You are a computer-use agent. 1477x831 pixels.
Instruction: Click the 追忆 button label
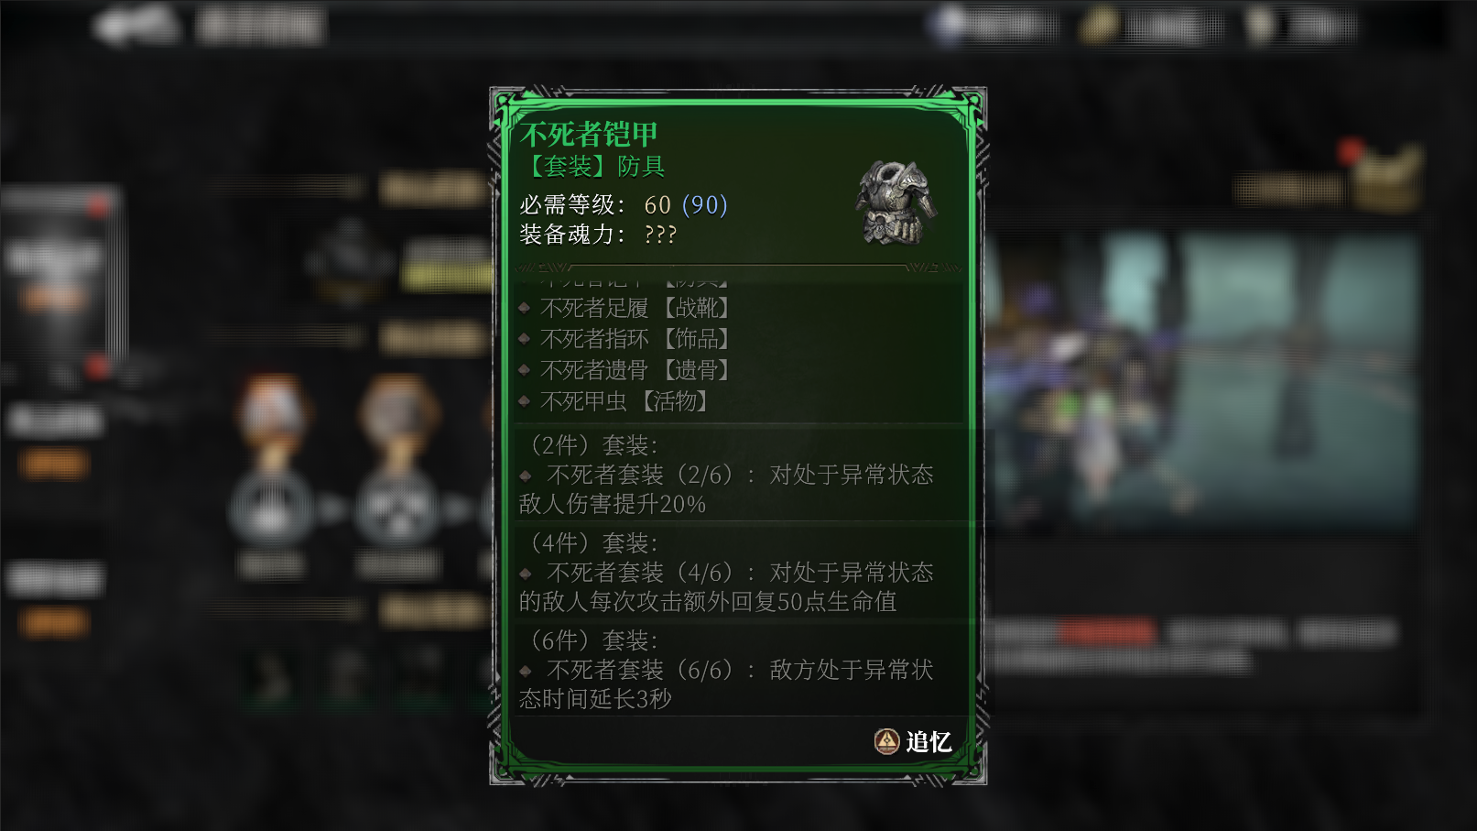pyautogui.click(x=929, y=741)
